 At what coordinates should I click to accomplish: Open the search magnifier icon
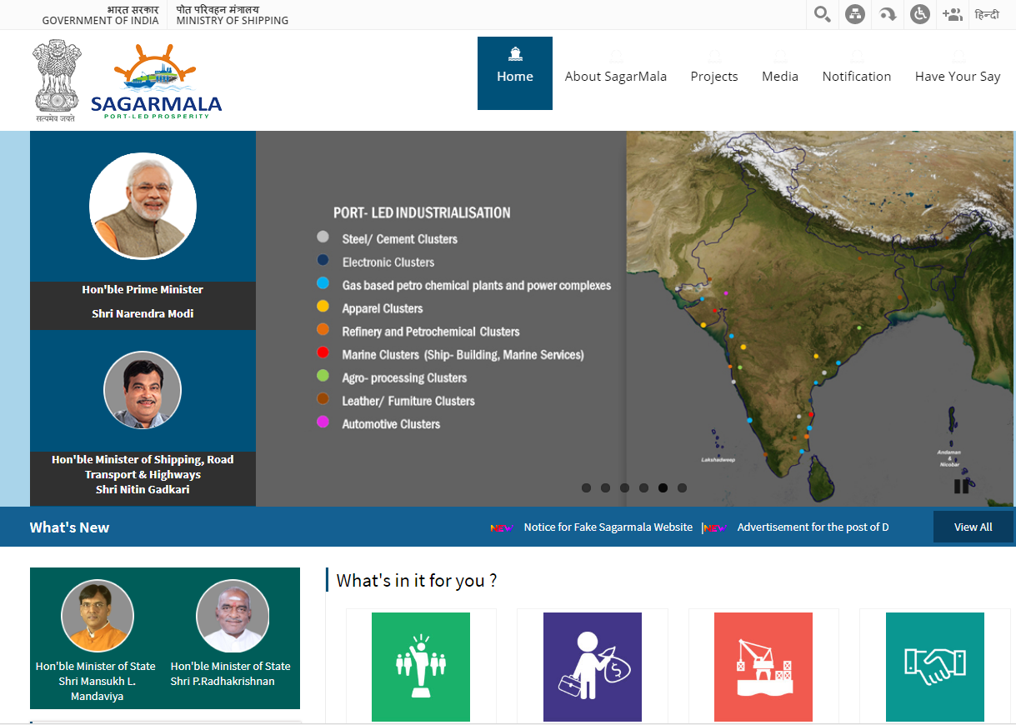tap(822, 14)
